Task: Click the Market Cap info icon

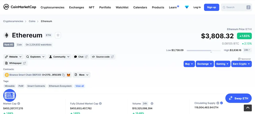Action: click(x=19, y=104)
